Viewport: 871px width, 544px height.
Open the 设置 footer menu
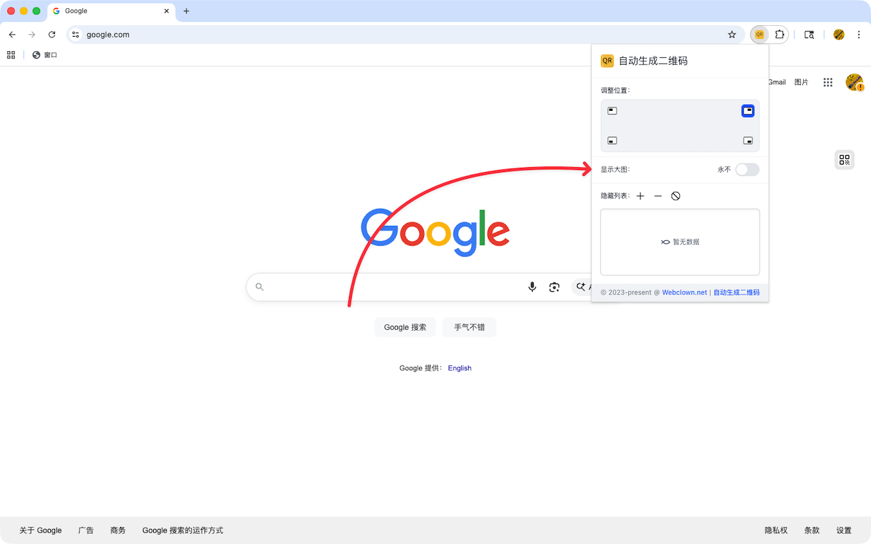point(844,530)
